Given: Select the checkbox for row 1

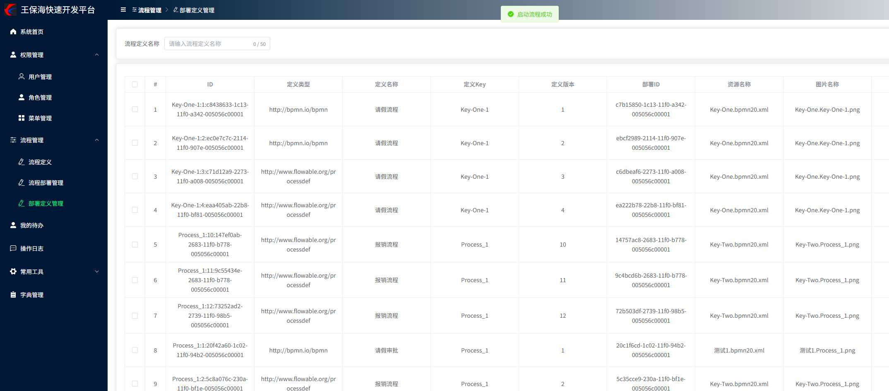Looking at the screenshot, I should click(135, 109).
